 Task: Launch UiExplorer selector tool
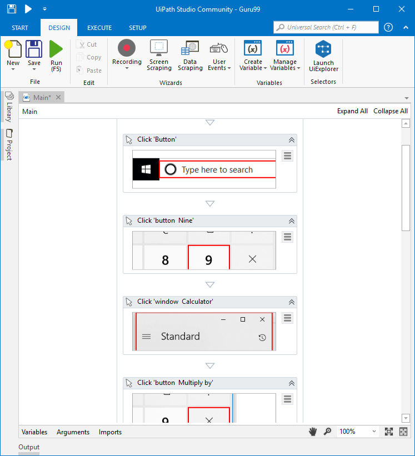[x=323, y=56]
